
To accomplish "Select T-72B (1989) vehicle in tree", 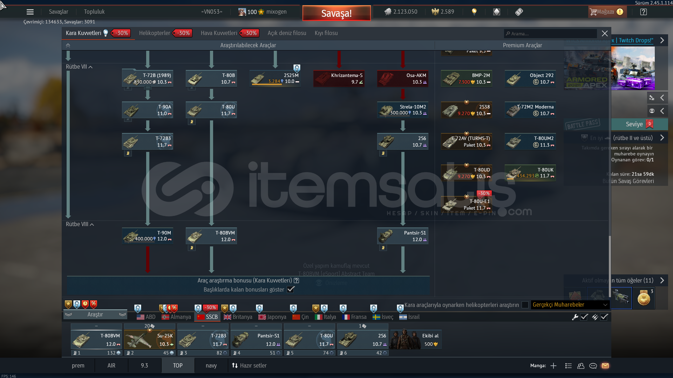I will pos(148,78).
